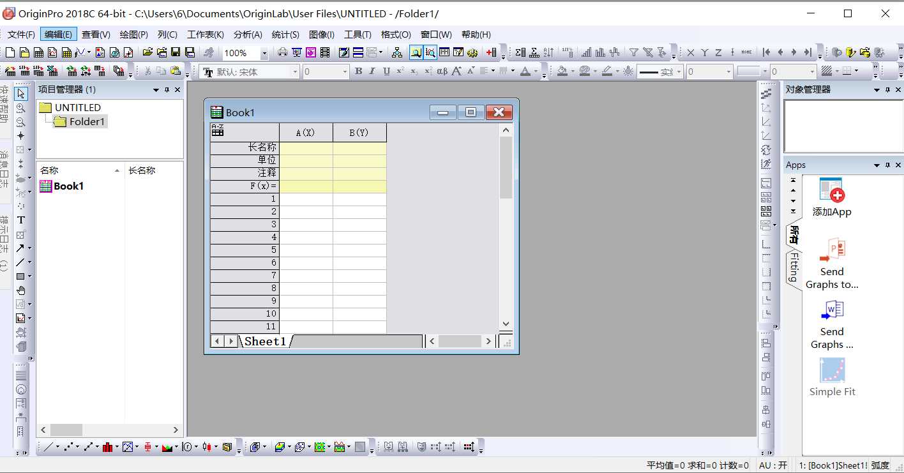Screen dimensions: 904x473
Task: Open Object Manager panel options arrow
Action: click(x=877, y=90)
